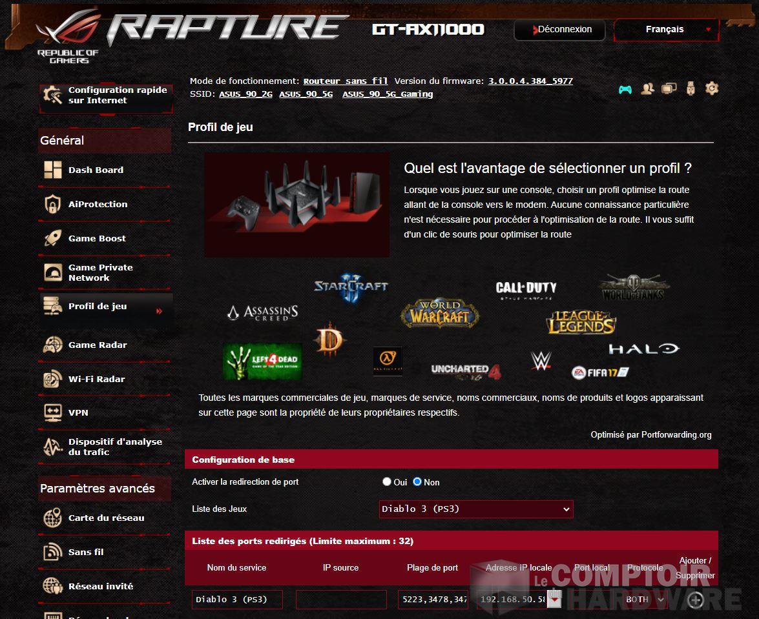This screenshot has height=619, width=759.
Task: Click the Diablo D logo
Action: pyautogui.click(x=329, y=340)
